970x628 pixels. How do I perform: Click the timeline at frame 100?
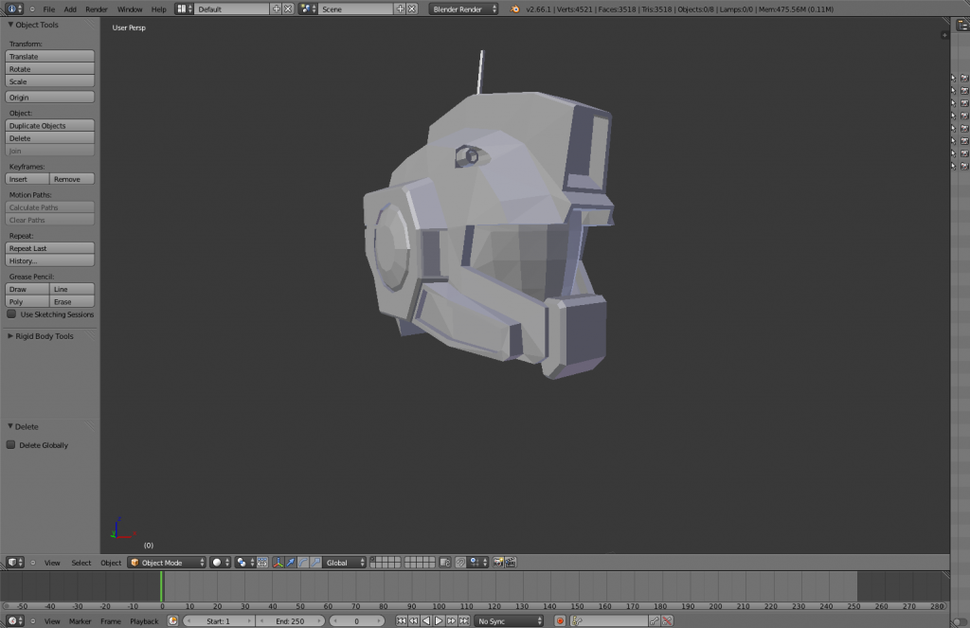point(439,586)
